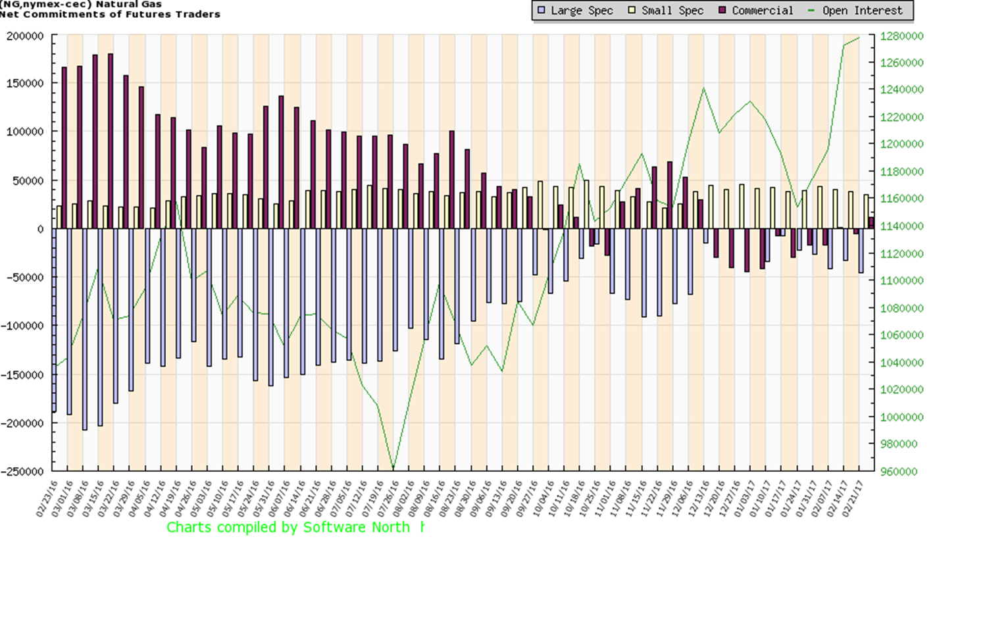Click the -250000 left axis value
This screenshot has height=637, width=987.
(x=22, y=471)
